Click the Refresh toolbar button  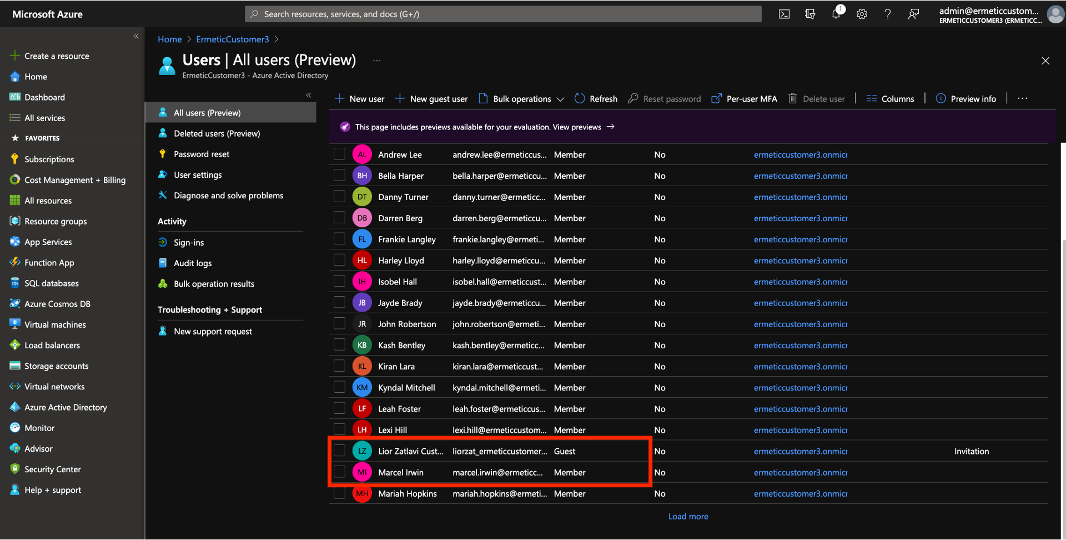click(596, 99)
